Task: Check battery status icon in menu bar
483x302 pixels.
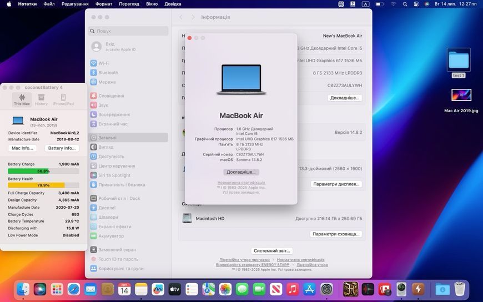Action: pos(380,4)
